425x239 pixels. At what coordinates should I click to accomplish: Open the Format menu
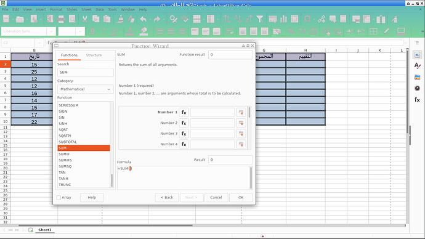56,9
